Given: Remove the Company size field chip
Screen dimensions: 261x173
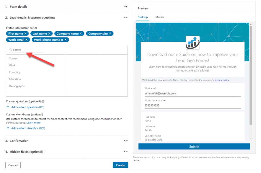Looking at the screenshot, I should coord(110,33).
